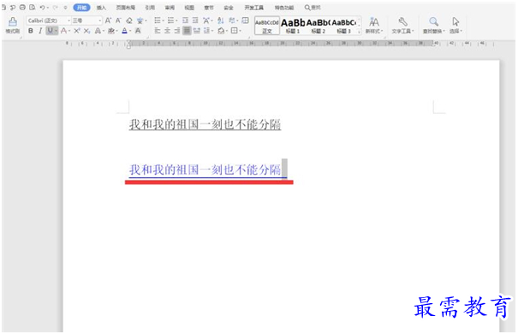Viewport: 518px width, 334px height.
Task: Click the text highlight color icon
Action: point(111,31)
